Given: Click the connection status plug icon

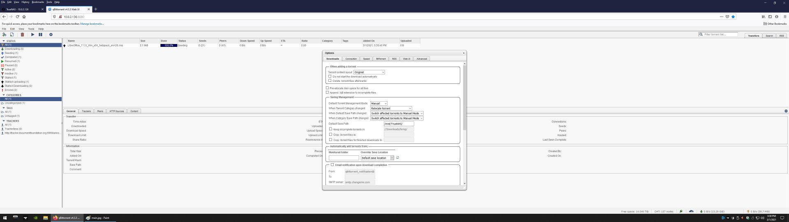Looking at the screenshot, I should pos(681,211).
